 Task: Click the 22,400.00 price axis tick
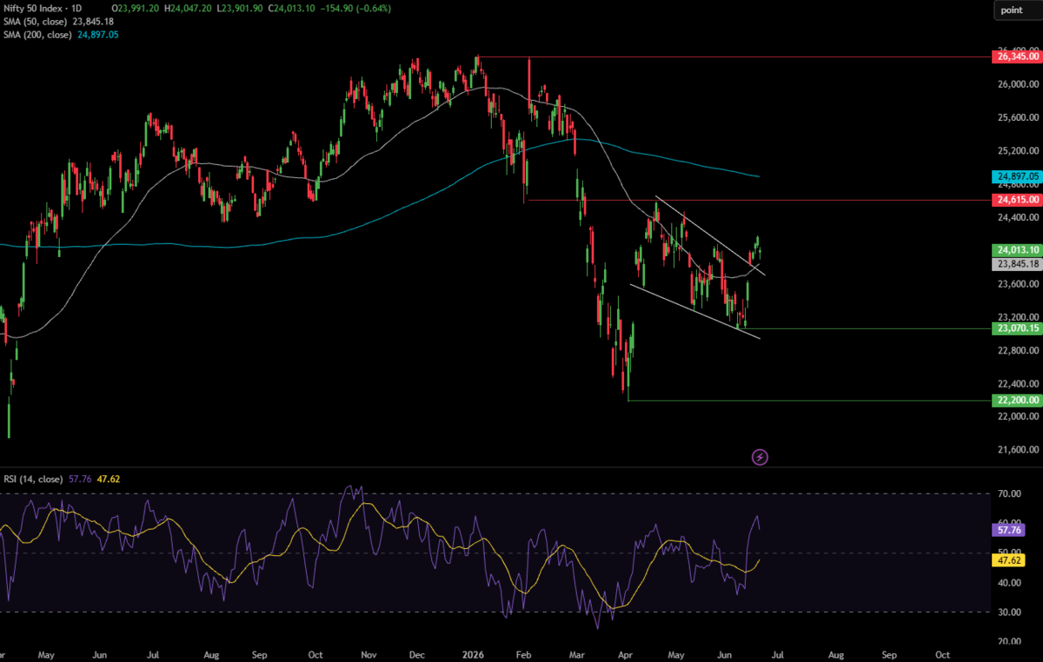coord(1016,384)
